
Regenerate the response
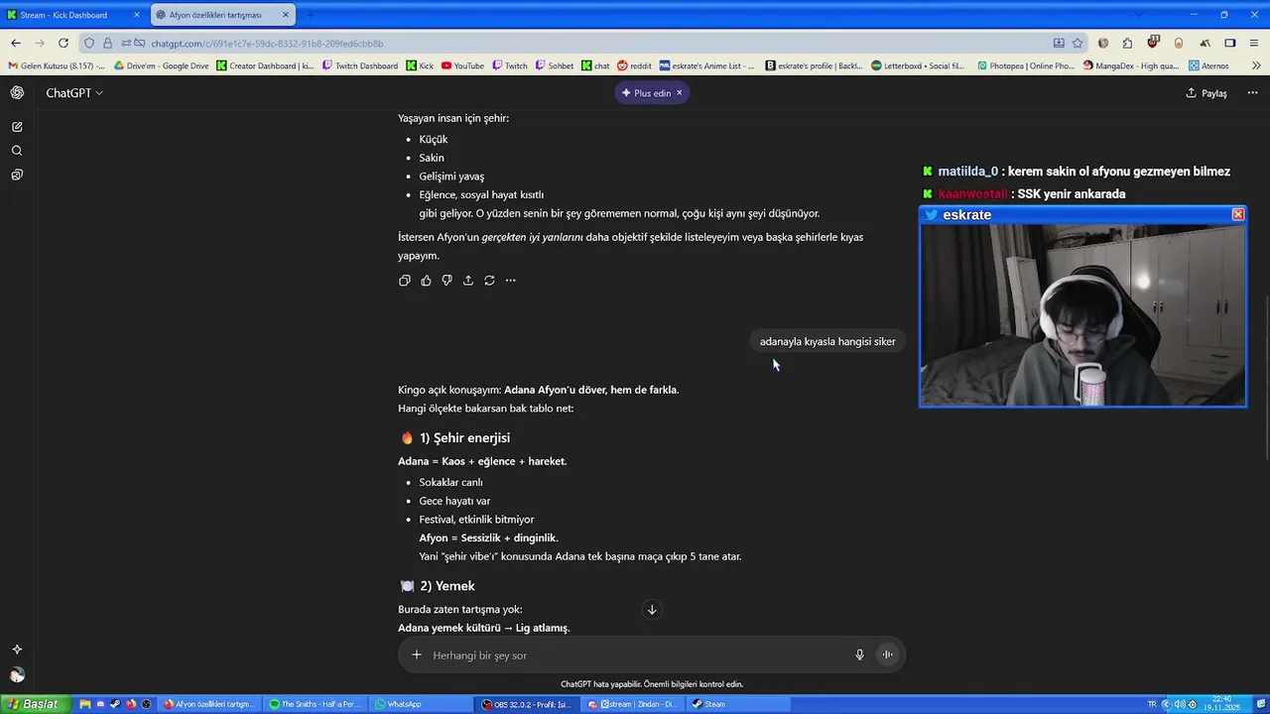(489, 281)
